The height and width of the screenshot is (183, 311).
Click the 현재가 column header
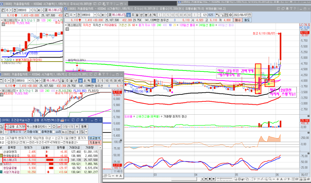(28, 148)
